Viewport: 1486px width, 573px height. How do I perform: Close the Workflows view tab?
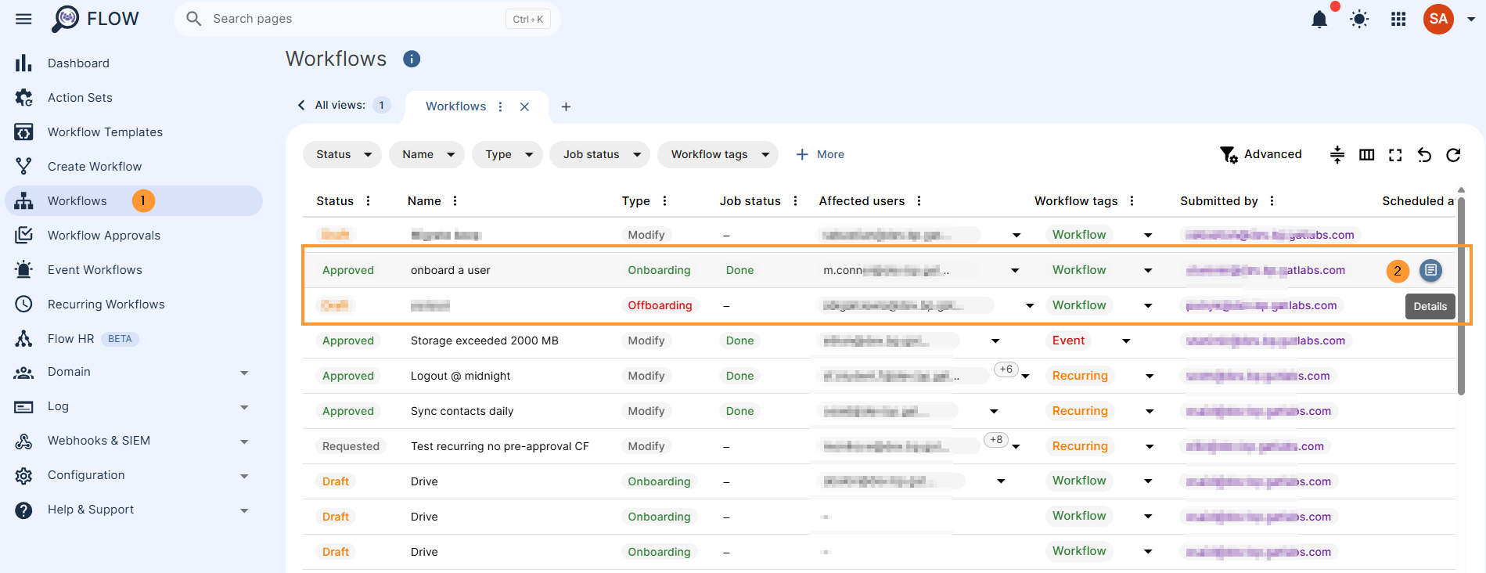coord(524,106)
